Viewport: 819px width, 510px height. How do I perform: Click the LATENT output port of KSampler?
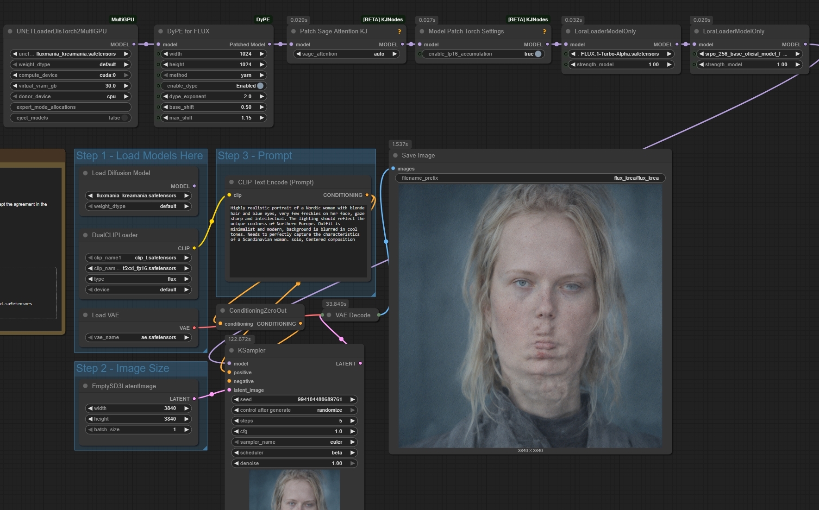point(360,364)
